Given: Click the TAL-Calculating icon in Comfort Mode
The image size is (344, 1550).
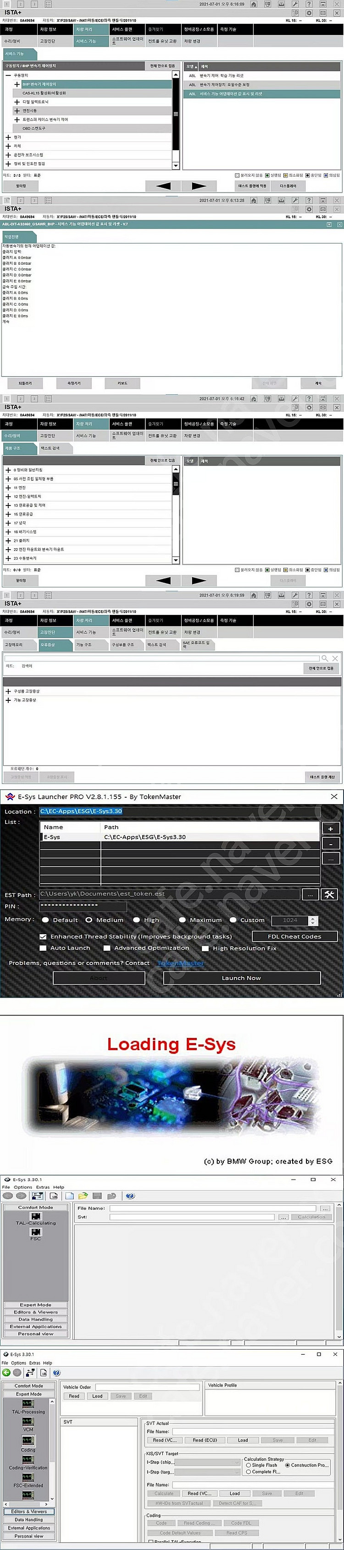Looking at the screenshot, I should coord(36,1216).
